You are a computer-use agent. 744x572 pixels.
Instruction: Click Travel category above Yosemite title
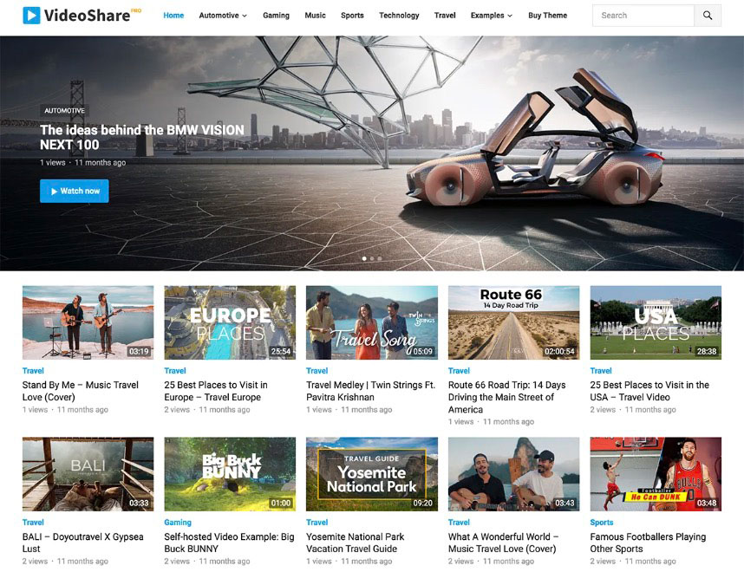click(x=317, y=523)
